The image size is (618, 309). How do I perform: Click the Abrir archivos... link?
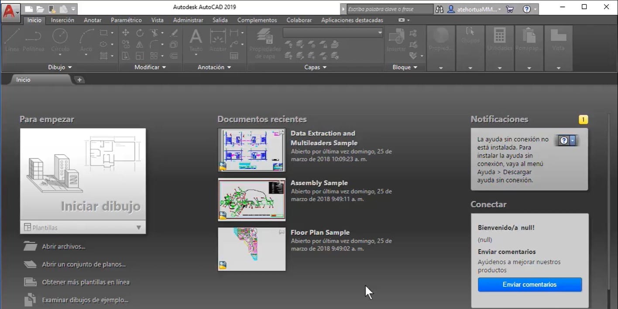click(63, 246)
